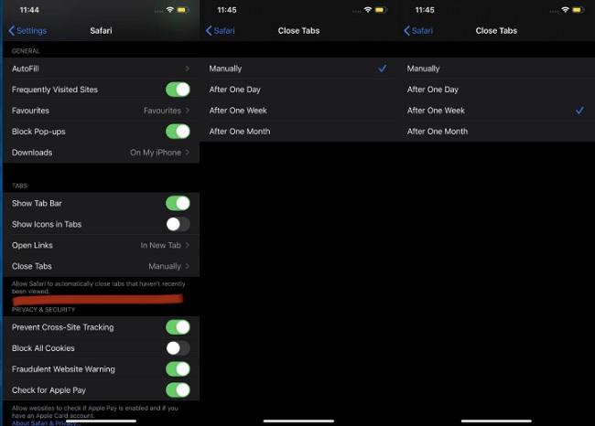Image resolution: width=595 pixels, height=426 pixels.
Task: Open Downloads location On My iPhone
Action: [x=101, y=153]
